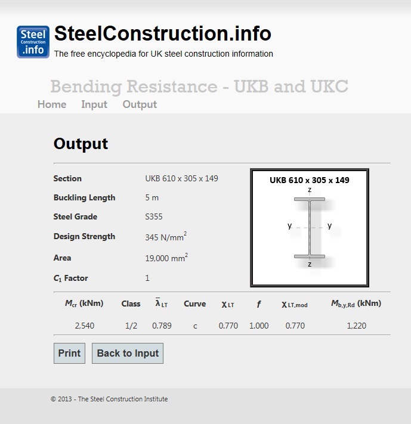Image resolution: width=411 pixels, height=424 pixels.
Task: Click the Buckling Length value 5 m
Action: click(152, 197)
